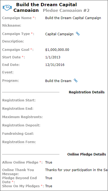Click the Build the Dream program value
The height and width of the screenshot is (191, 108).
pos(58,81)
